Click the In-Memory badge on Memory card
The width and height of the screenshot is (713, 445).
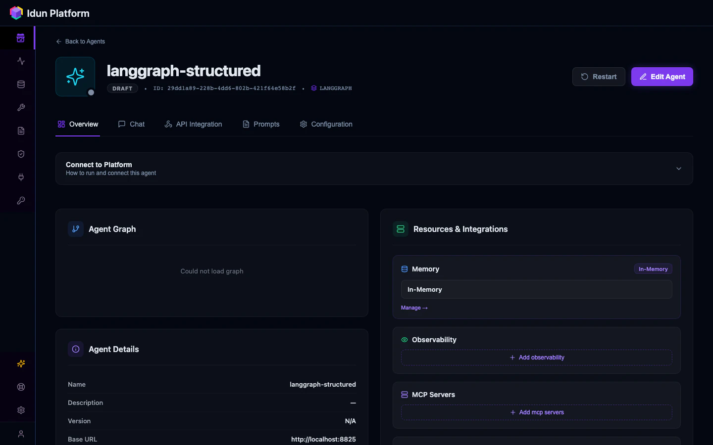(x=653, y=269)
